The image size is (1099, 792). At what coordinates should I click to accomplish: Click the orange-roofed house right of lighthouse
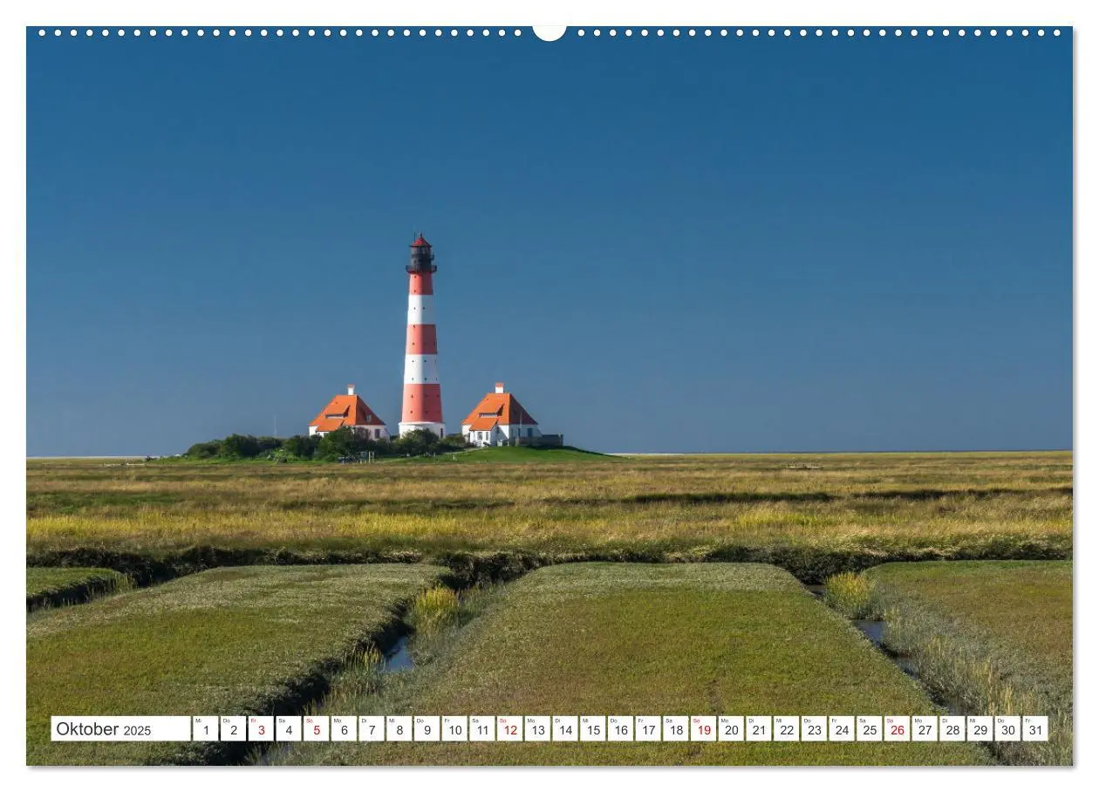(501, 414)
